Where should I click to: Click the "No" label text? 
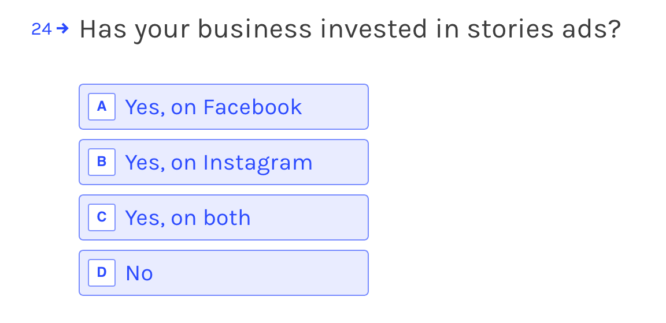point(139,273)
